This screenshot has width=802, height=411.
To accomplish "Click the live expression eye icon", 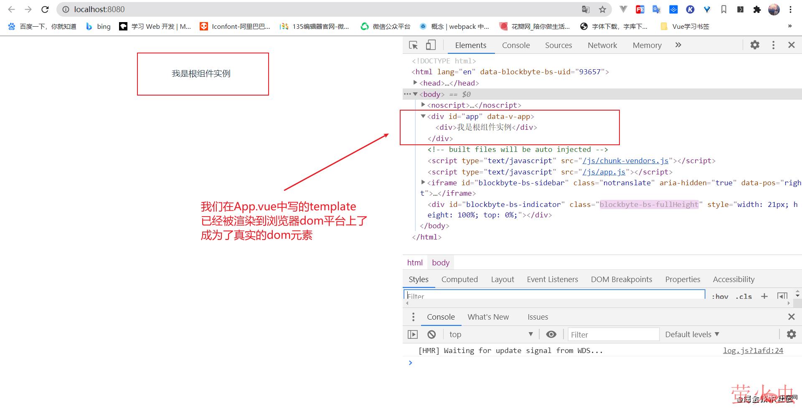I will (x=551, y=334).
